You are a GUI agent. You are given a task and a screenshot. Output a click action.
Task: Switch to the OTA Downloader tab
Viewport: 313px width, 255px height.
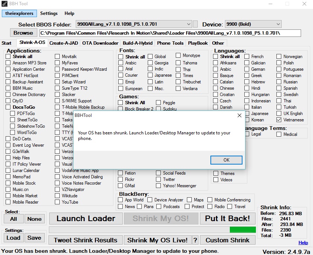pos(100,43)
